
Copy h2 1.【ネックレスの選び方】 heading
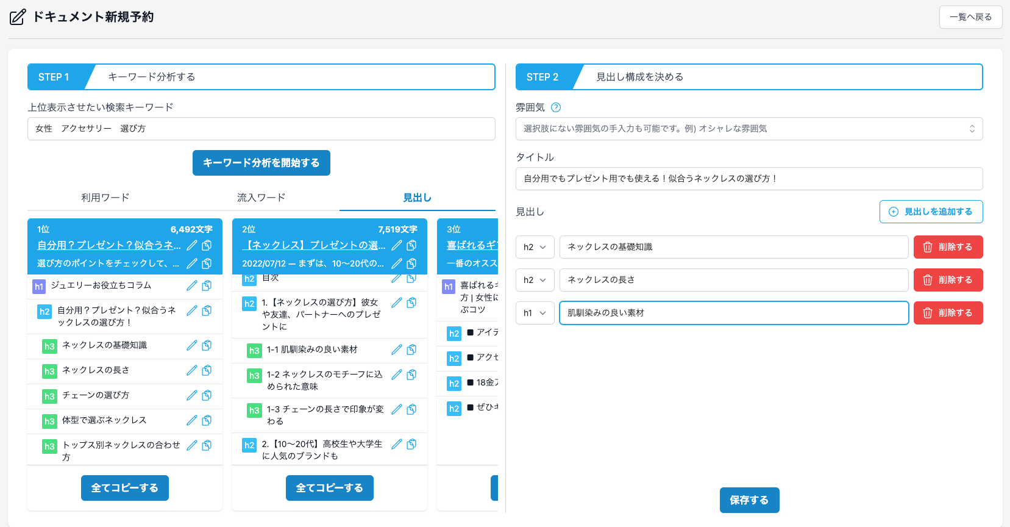coord(412,303)
